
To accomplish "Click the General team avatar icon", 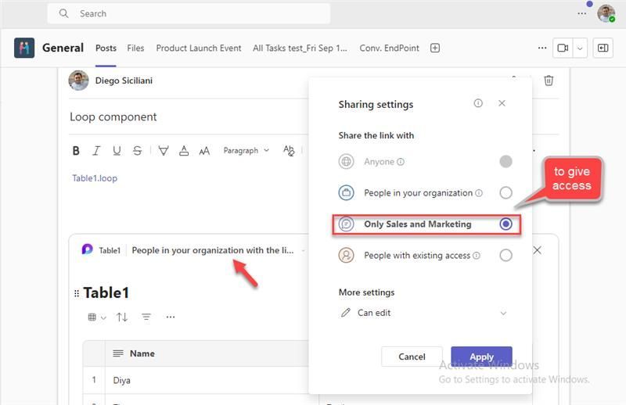I will coord(24,48).
